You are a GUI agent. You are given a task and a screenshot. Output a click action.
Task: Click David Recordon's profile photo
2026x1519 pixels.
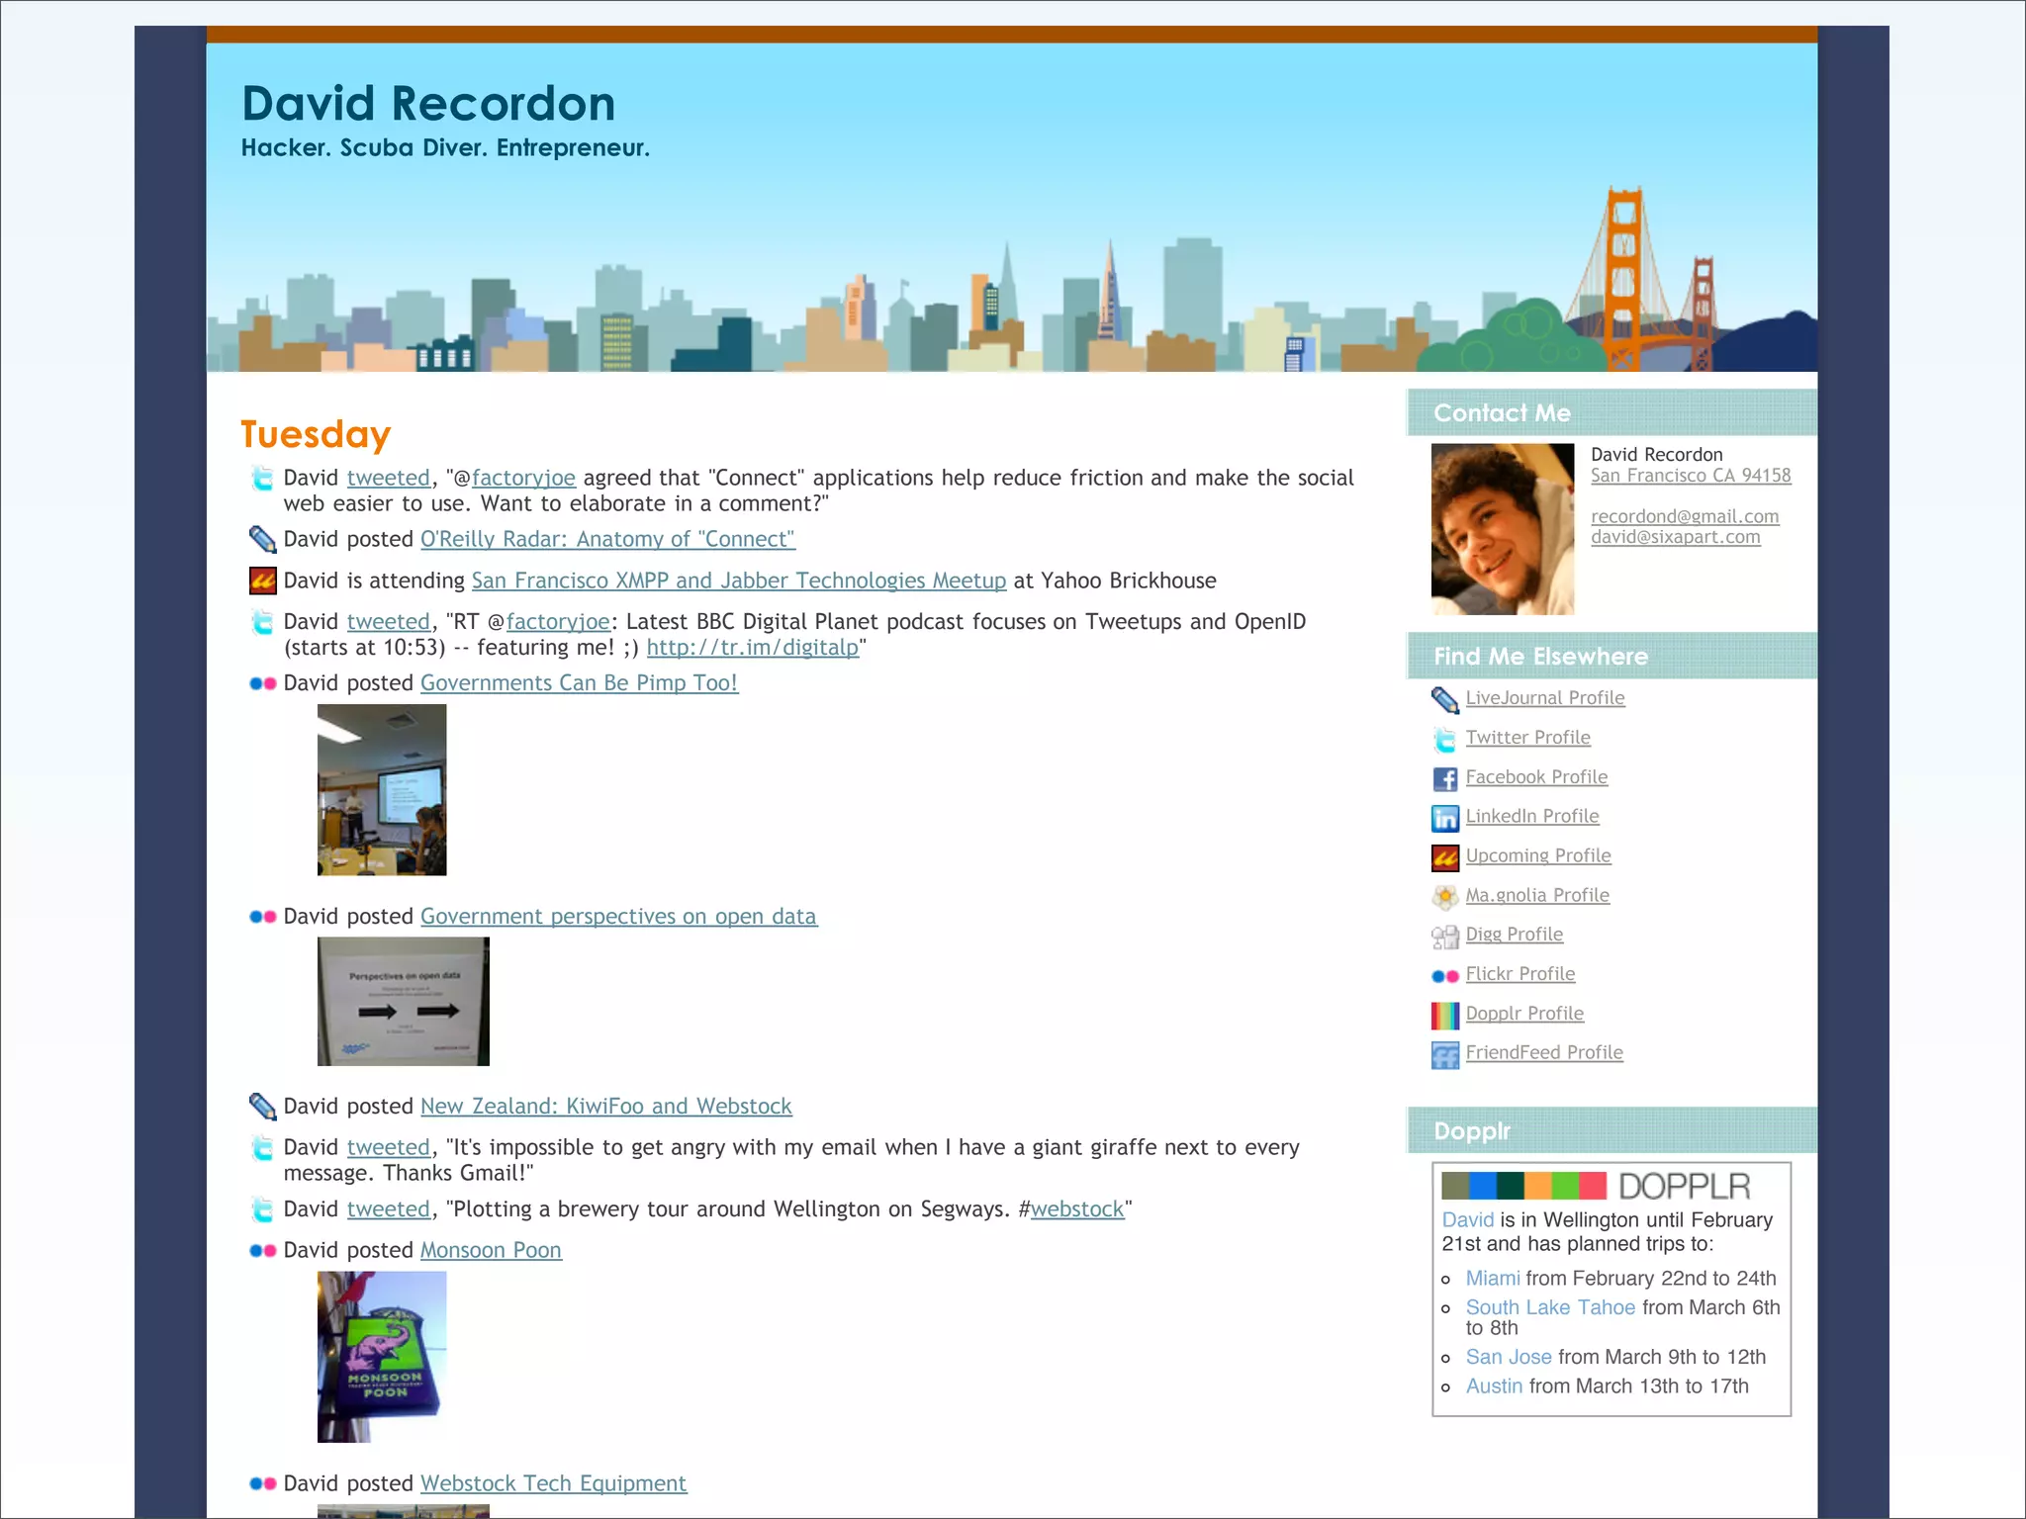(x=1502, y=529)
